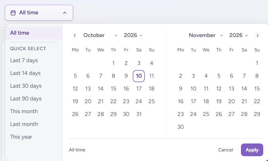Click the calendar icon in date filter
Screen dimensions: 268x161
13,13
